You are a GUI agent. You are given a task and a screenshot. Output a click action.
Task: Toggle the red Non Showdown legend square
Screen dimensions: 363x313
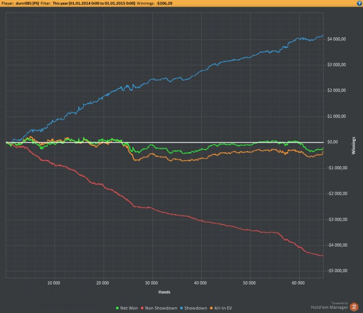(143, 308)
